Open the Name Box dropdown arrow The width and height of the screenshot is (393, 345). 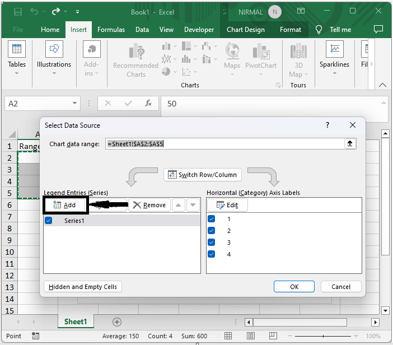74,103
